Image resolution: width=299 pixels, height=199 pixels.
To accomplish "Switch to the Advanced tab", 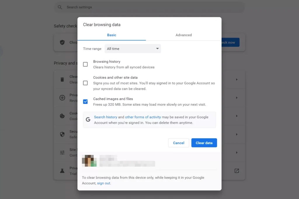I will pyautogui.click(x=183, y=35).
